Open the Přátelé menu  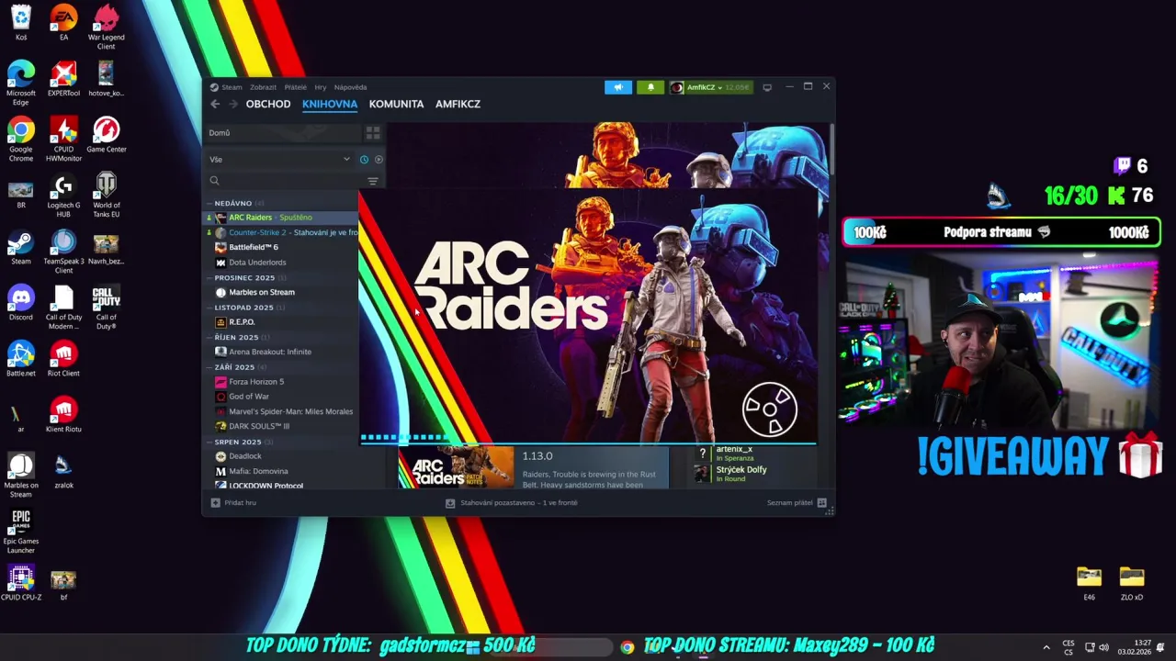tap(295, 87)
